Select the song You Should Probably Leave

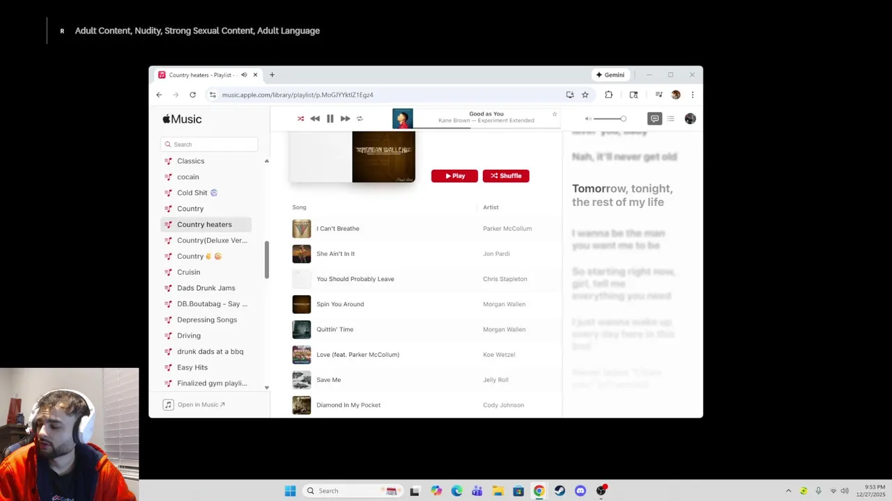click(x=355, y=279)
